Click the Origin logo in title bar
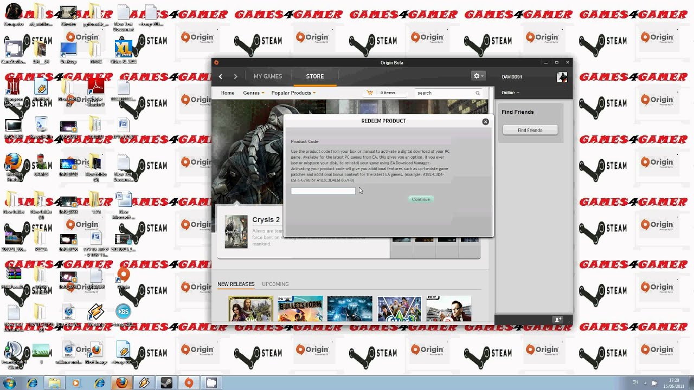This screenshot has width=694, height=390. click(216, 63)
